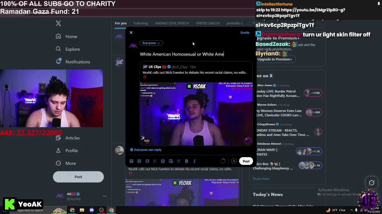Open Articles in sidebar
The image size is (382, 214).
[x=68, y=138]
